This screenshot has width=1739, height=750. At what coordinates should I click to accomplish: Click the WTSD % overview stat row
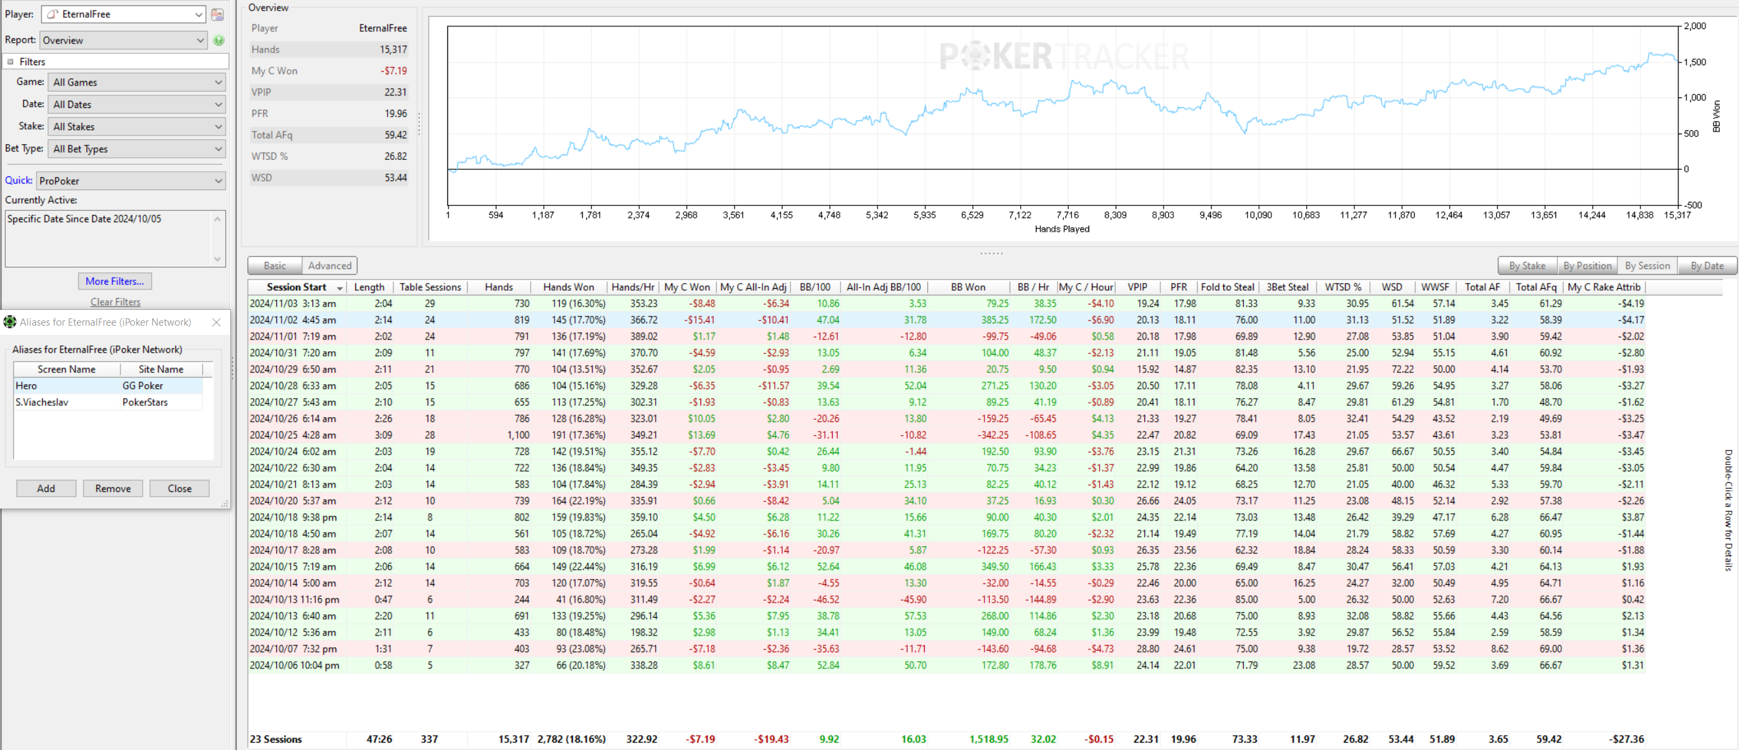[329, 157]
